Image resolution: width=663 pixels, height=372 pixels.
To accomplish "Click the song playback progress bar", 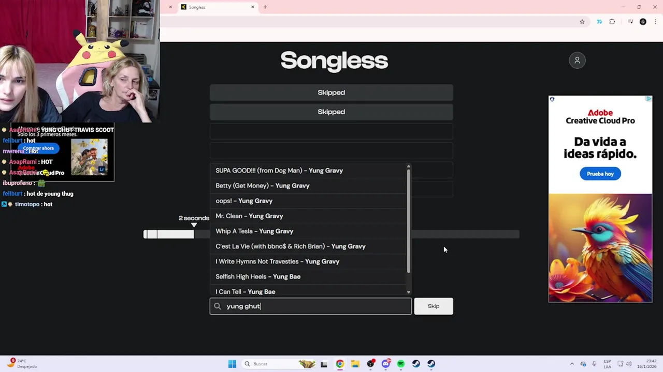I will (331, 235).
